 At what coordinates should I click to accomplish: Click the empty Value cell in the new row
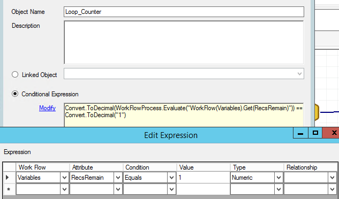(203, 189)
